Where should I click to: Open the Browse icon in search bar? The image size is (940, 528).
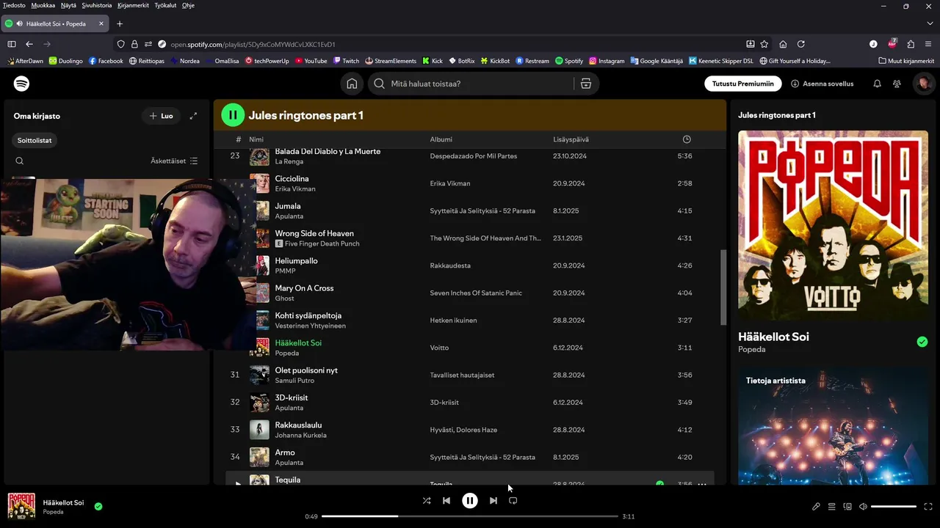[x=586, y=84]
